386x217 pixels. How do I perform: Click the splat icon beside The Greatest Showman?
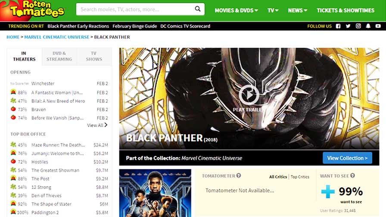tap(13, 170)
